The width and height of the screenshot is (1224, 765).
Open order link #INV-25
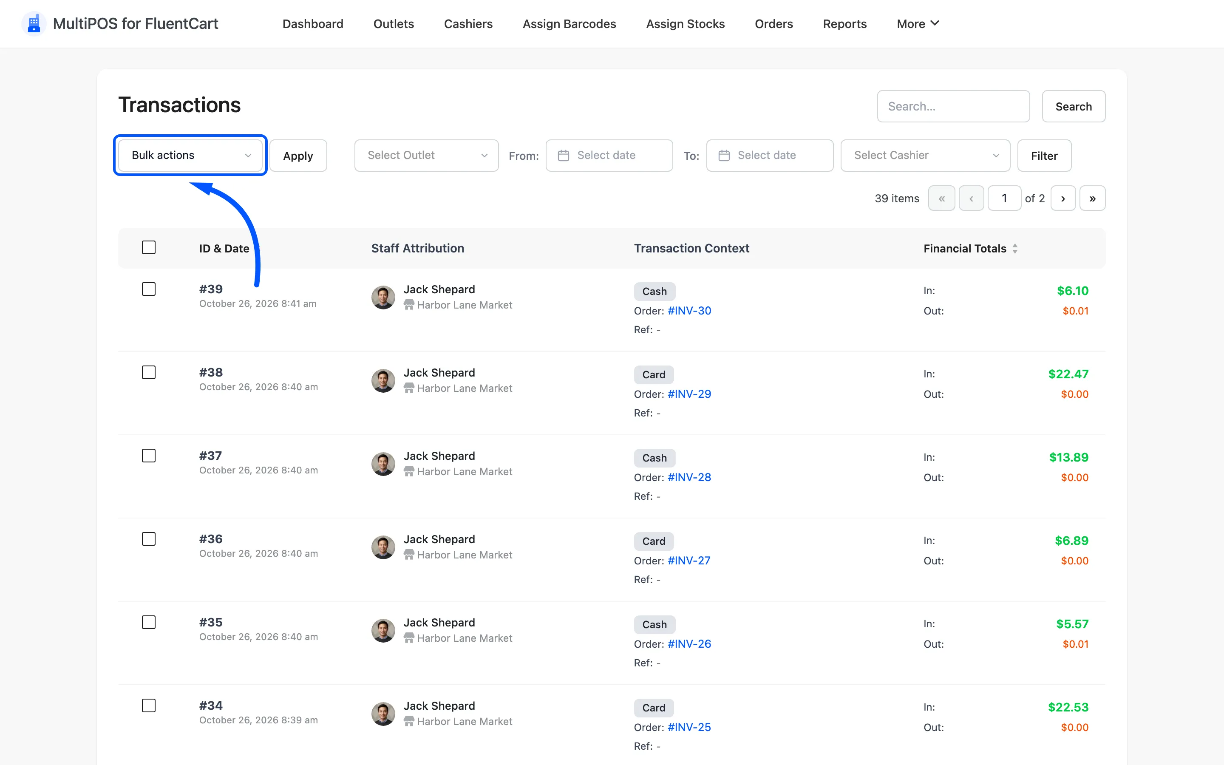(689, 727)
